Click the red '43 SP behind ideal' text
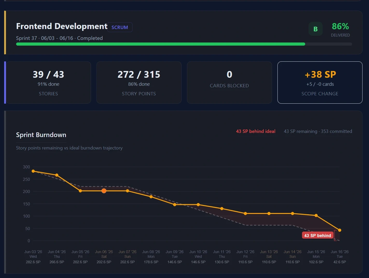 [256, 131]
